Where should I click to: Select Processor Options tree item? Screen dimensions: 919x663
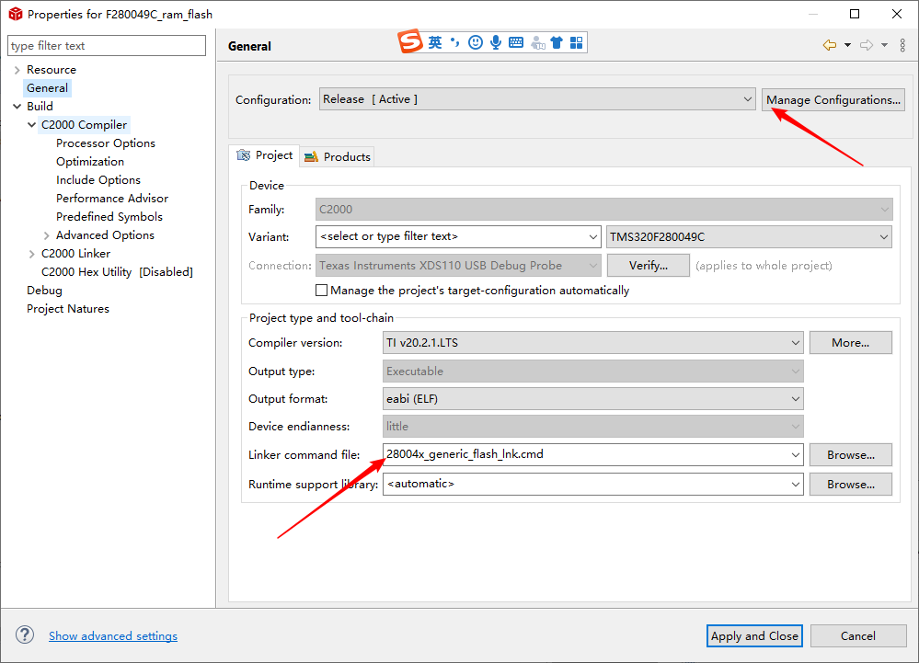click(x=106, y=143)
